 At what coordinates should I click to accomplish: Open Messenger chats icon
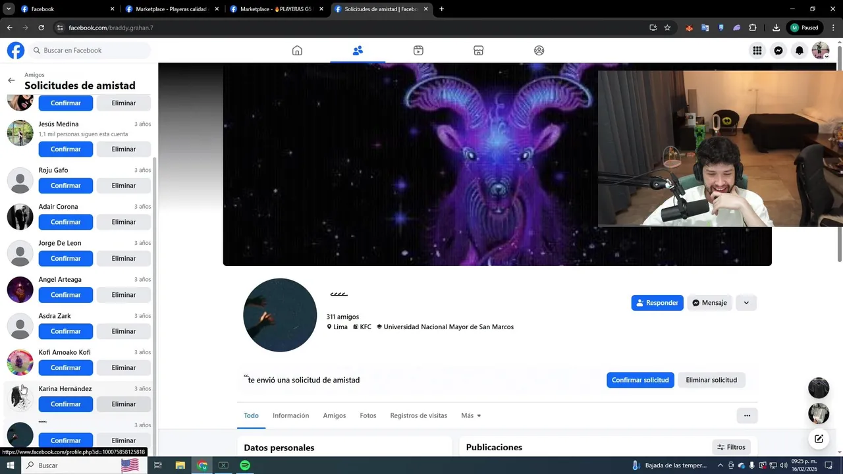pos(778,51)
